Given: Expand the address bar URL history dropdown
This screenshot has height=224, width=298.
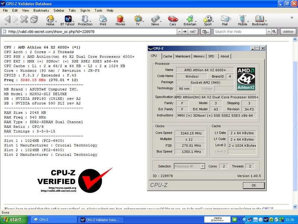Looking at the screenshot, I should (180, 31).
